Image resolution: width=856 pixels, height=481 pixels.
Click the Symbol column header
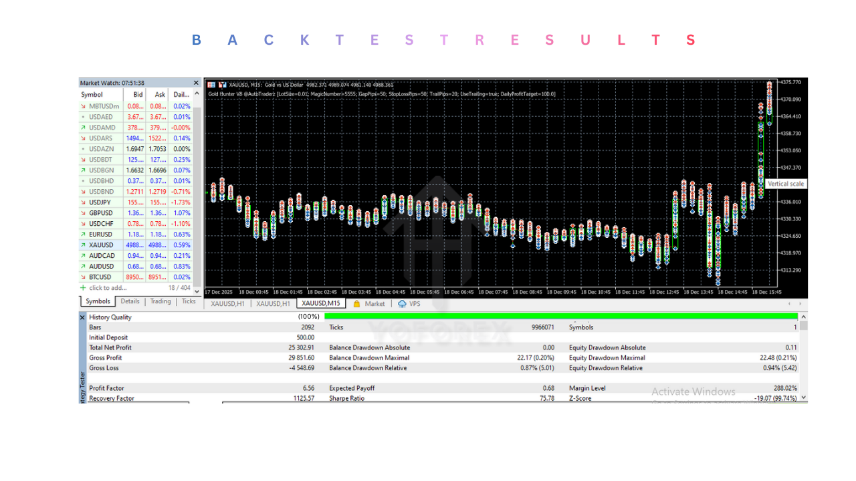(102, 95)
